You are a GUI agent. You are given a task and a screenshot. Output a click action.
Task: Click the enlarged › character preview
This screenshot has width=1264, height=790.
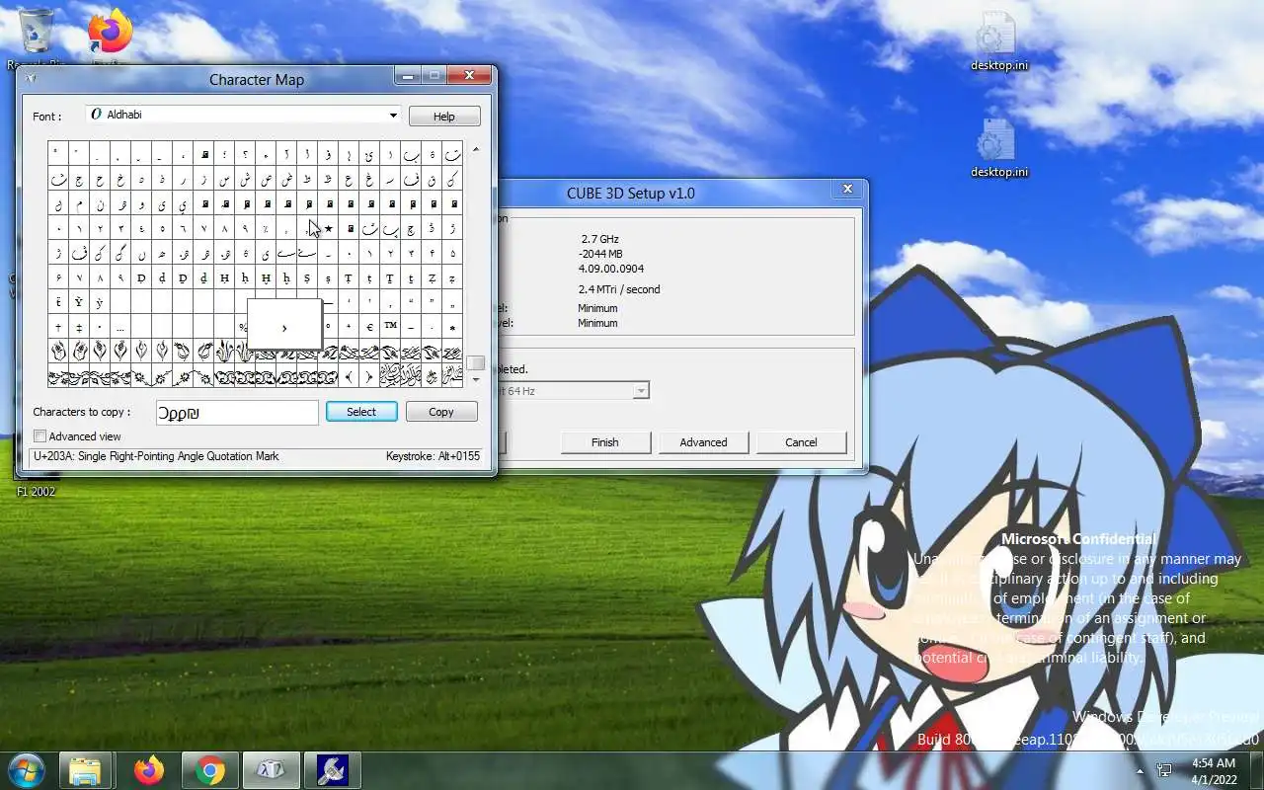(x=284, y=324)
